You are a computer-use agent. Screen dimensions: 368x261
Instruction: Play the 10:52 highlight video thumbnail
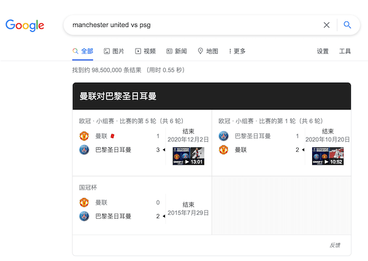(328, 156)
